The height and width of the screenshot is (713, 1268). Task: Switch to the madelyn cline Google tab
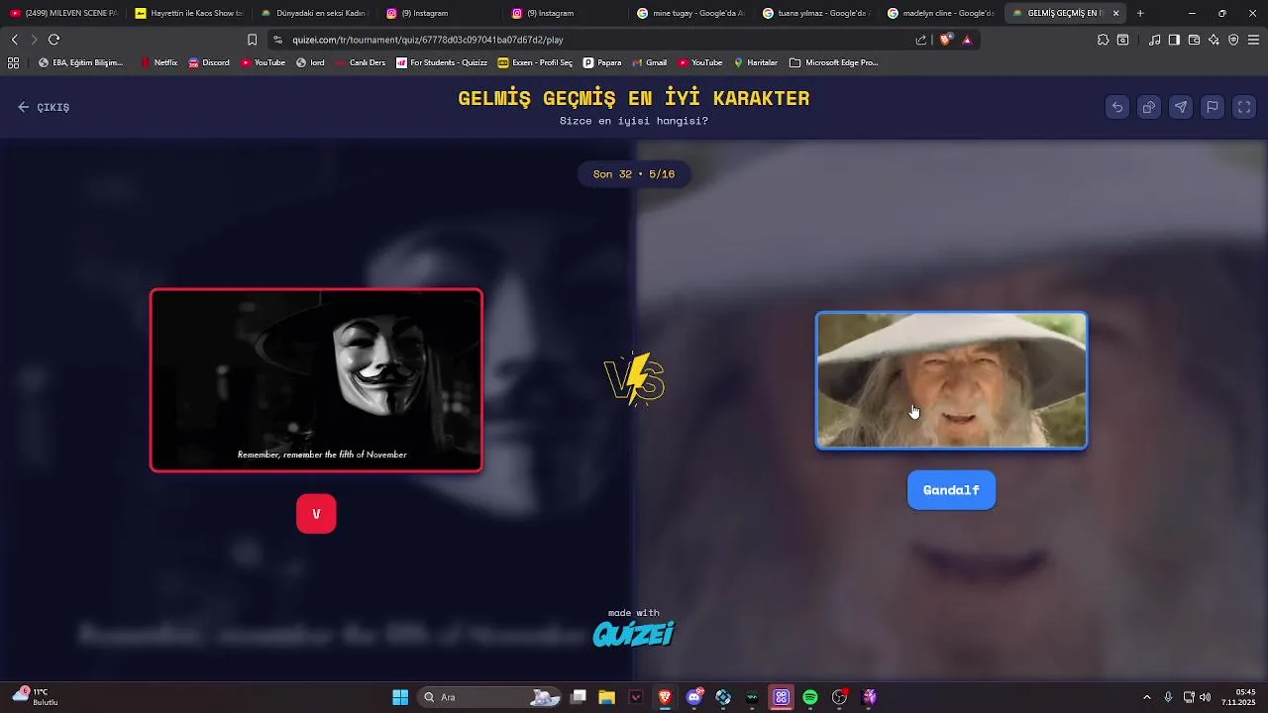941,13
